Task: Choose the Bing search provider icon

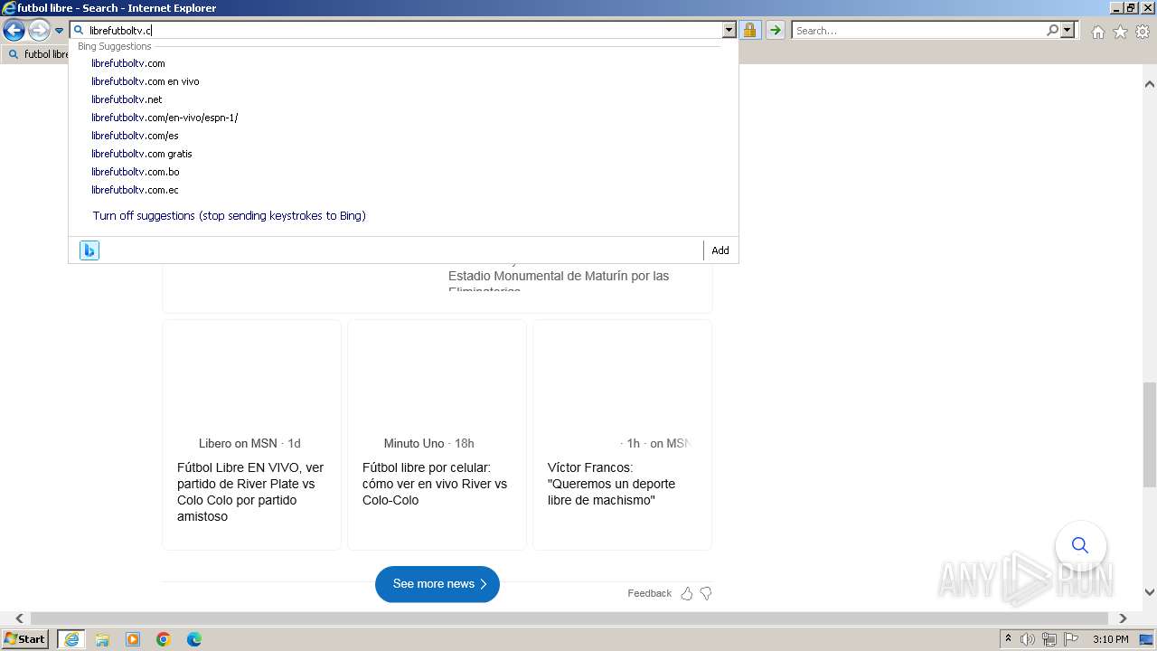Action: coord(89,250)
